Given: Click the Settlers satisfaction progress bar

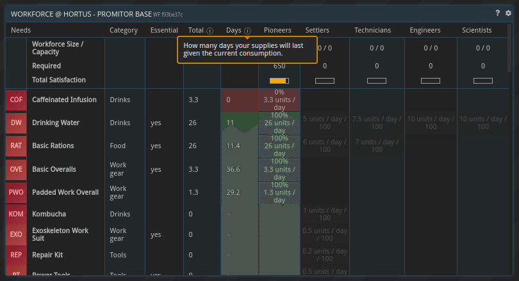Looking at the screenshot, I should click(325, 81).
